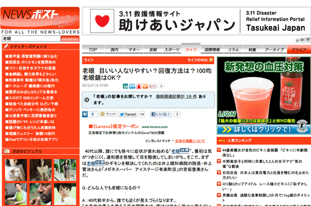Share via the green SN bookmark icon
Screen dimensions: 311x206
pyautogui.click(x=125, y=86)
